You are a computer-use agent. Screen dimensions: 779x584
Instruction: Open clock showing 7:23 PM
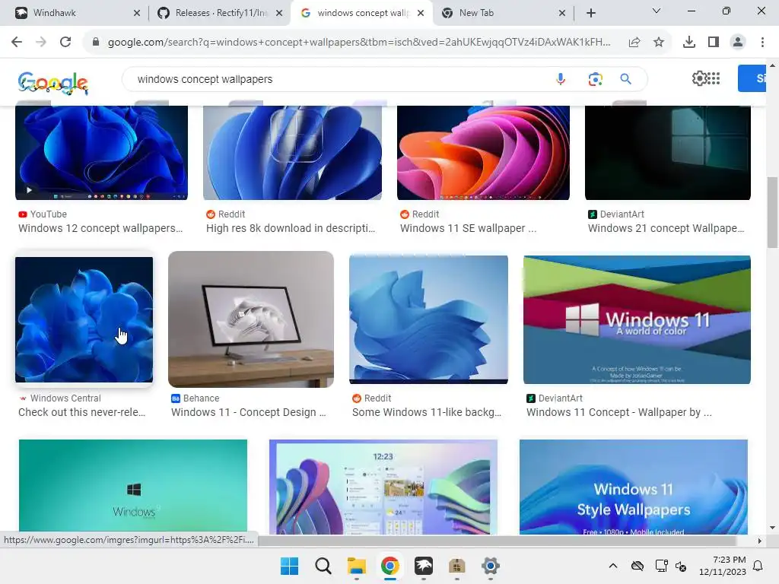point(723,566)
